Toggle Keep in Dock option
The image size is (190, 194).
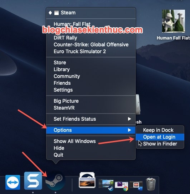pos(160,130)
